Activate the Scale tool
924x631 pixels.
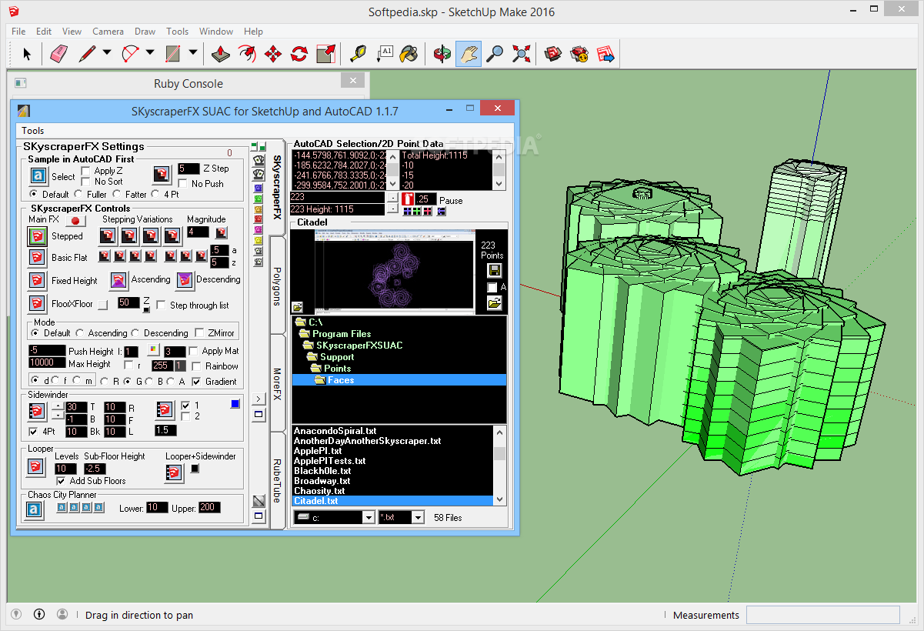[x=325, y=54]
